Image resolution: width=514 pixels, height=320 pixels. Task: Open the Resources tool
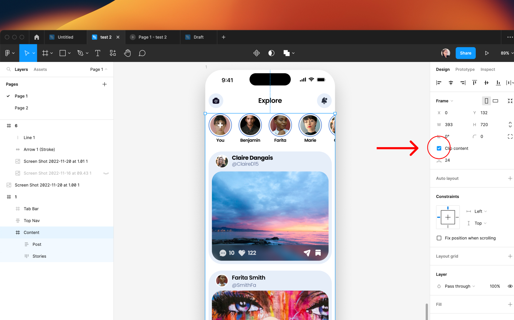click(113, 53)
